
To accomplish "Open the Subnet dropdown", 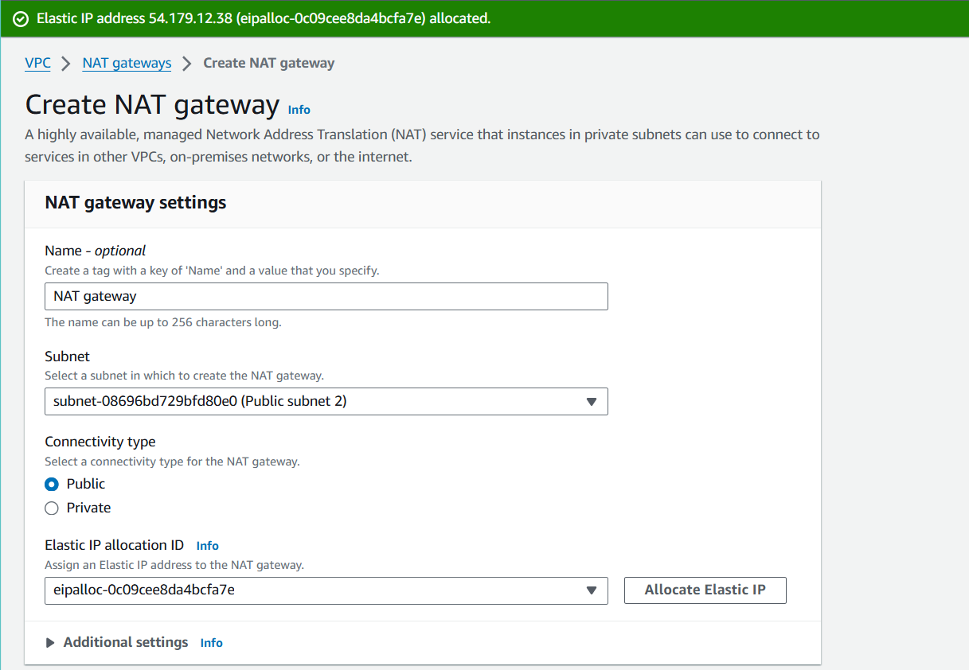I will (326, 401).
